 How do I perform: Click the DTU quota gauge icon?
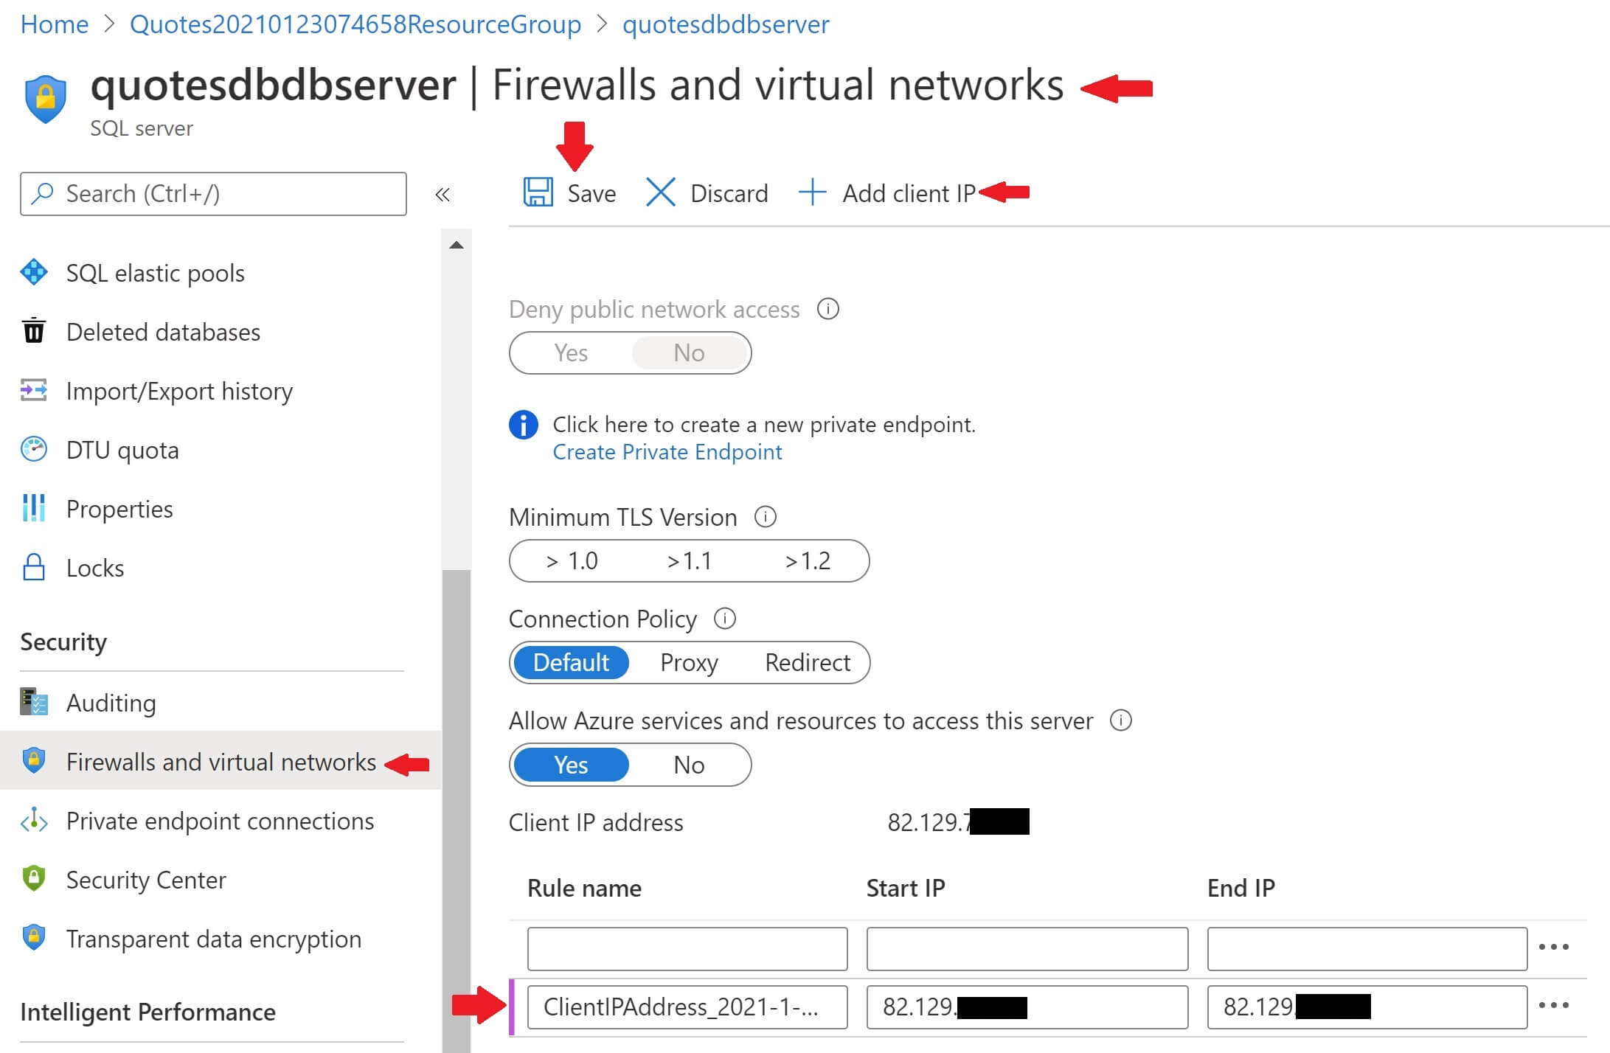(34, 449)
